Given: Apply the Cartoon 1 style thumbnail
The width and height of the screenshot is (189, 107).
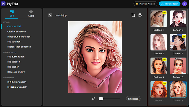Looking at the screenshot, I should (x=159, y=19).
